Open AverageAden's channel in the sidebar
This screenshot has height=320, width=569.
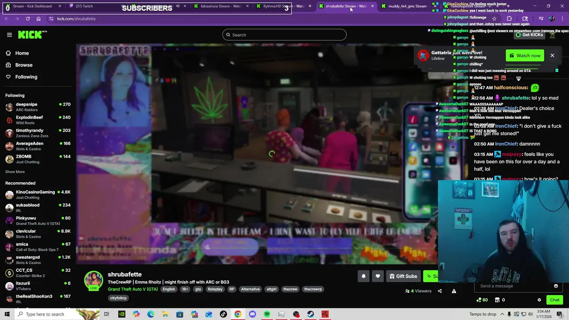tap(38, 146)
